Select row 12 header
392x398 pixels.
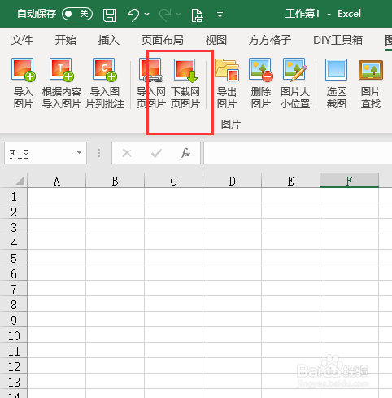tap(14, 365)
